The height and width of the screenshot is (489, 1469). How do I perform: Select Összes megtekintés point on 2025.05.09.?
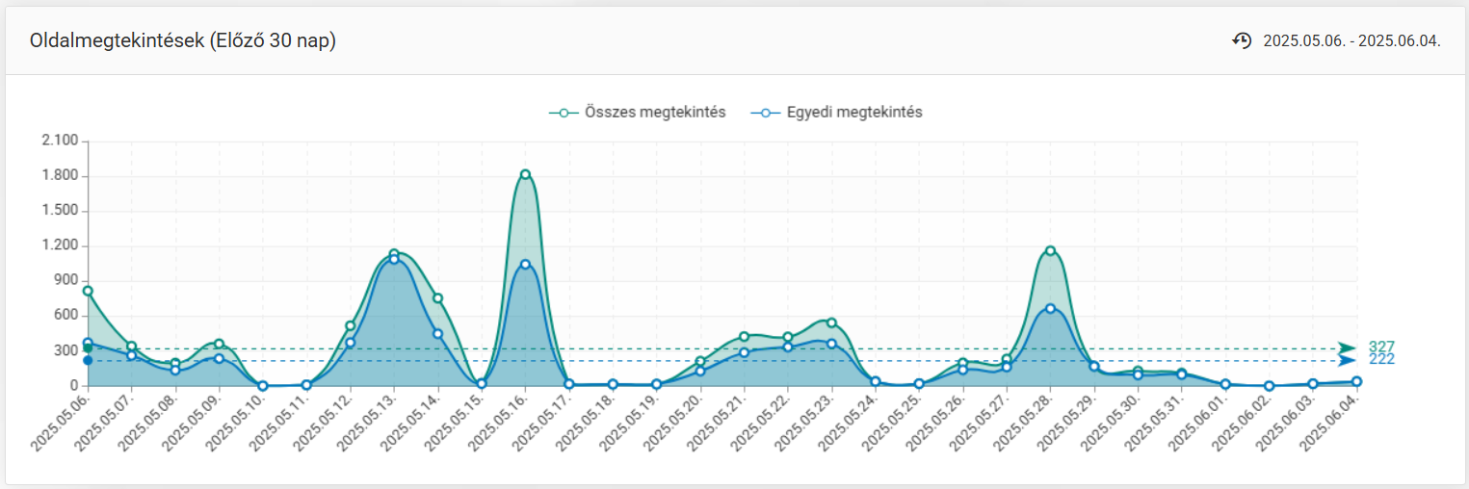coord(219,344)
